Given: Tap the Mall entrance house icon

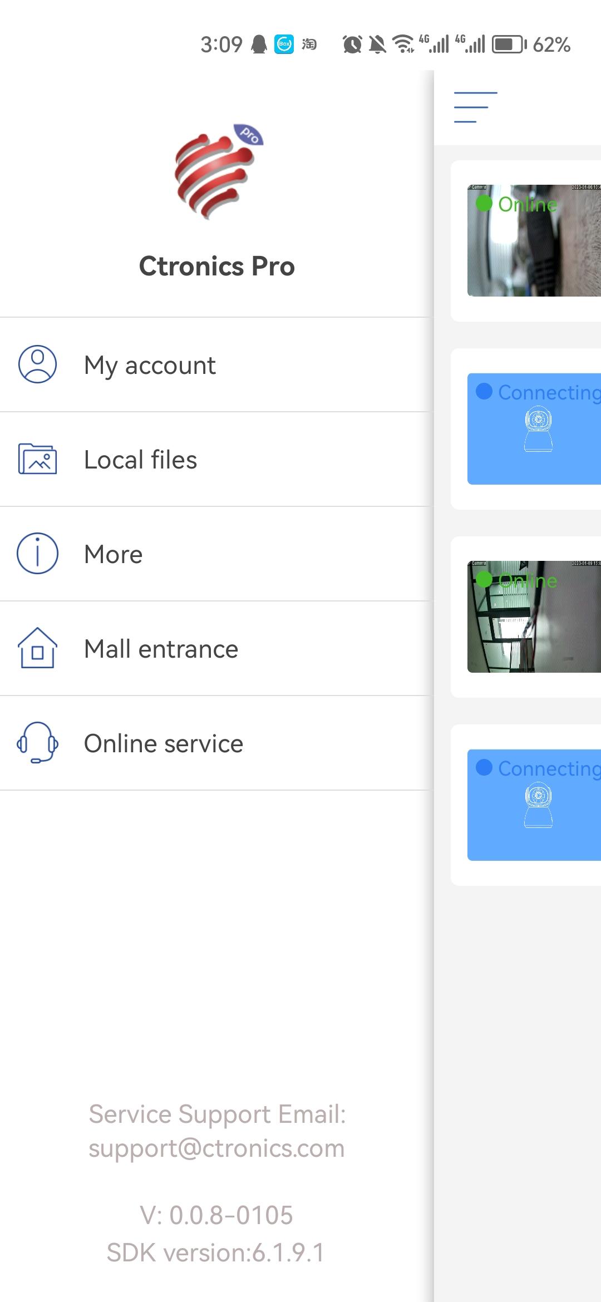Looking at the screenshot, I should [37, 648].
